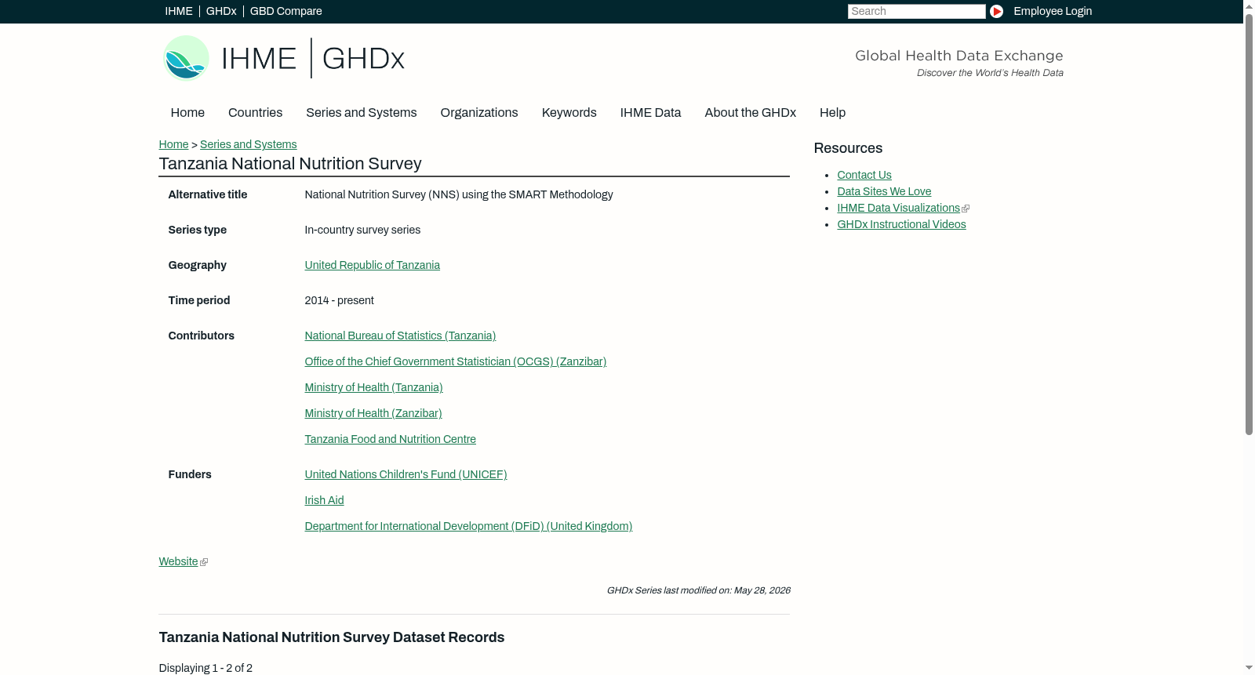
Task: Open the Website link
Action: tap(178, 561)
